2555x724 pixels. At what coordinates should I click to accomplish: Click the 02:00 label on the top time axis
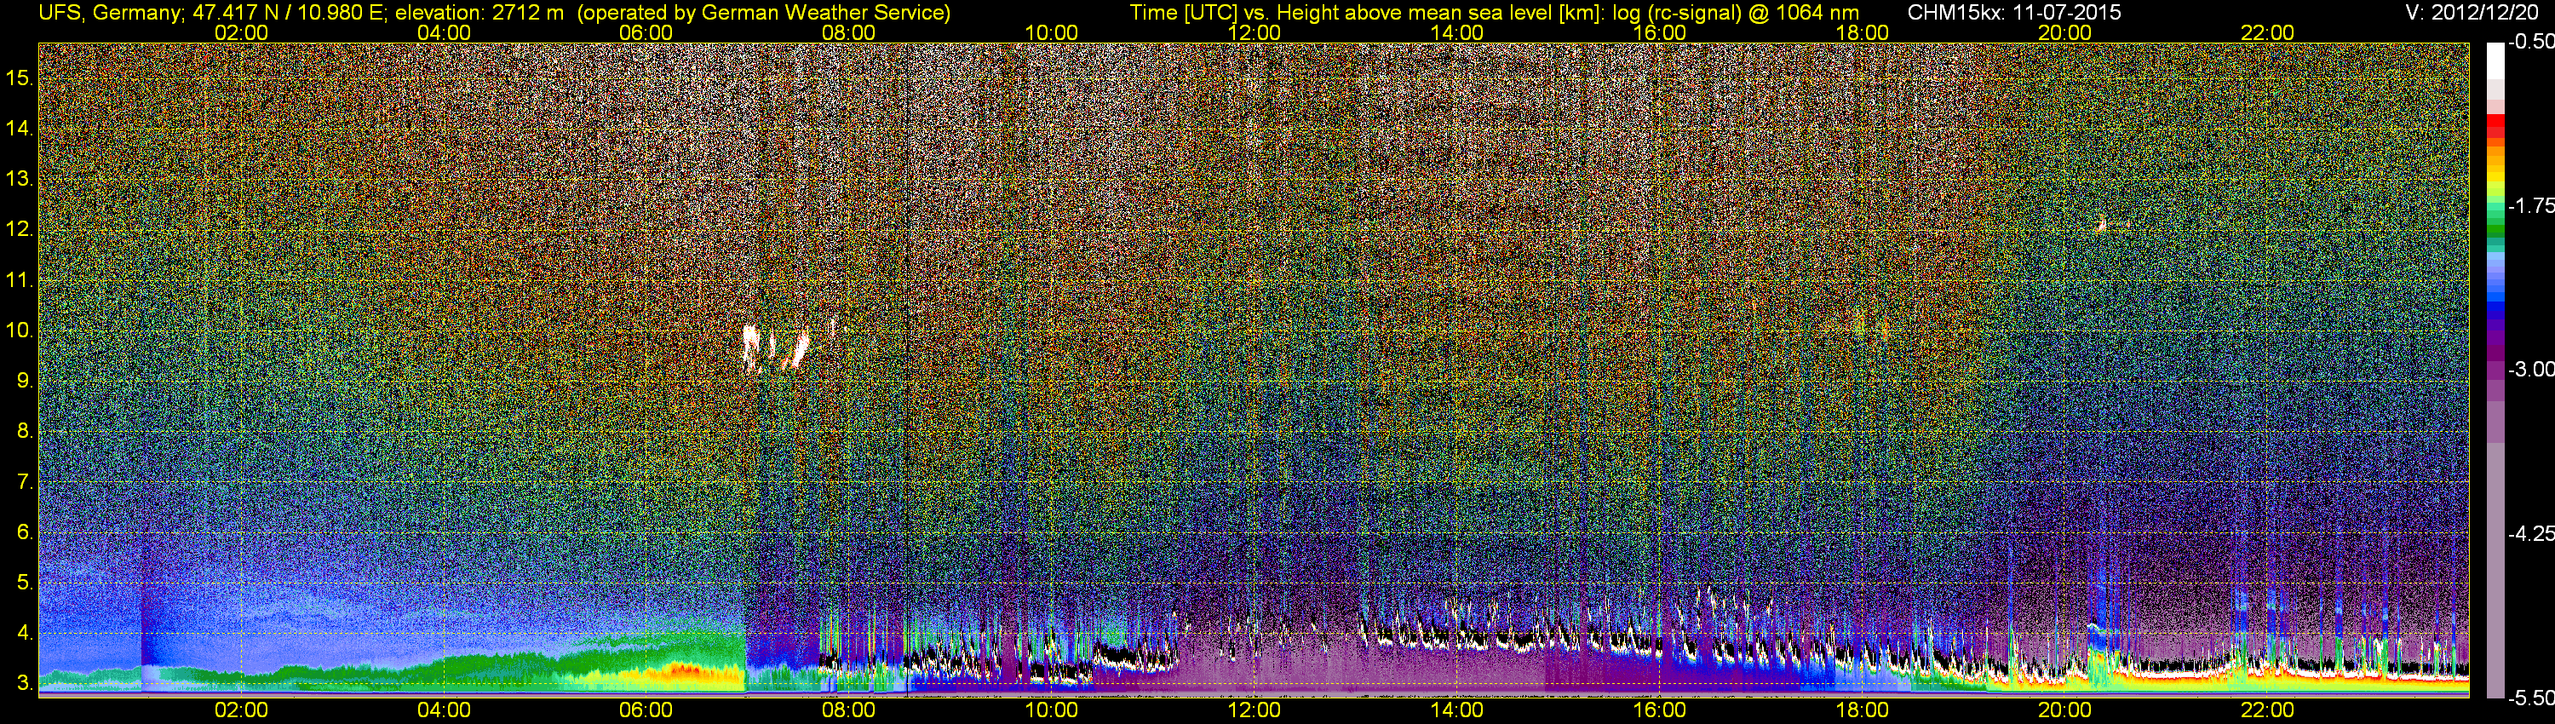(x=241, y=32)
